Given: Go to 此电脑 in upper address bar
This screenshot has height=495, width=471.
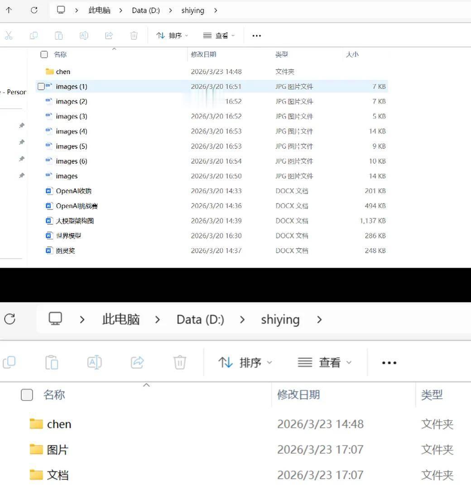Looking at the screenshot, I should (99, 10).
